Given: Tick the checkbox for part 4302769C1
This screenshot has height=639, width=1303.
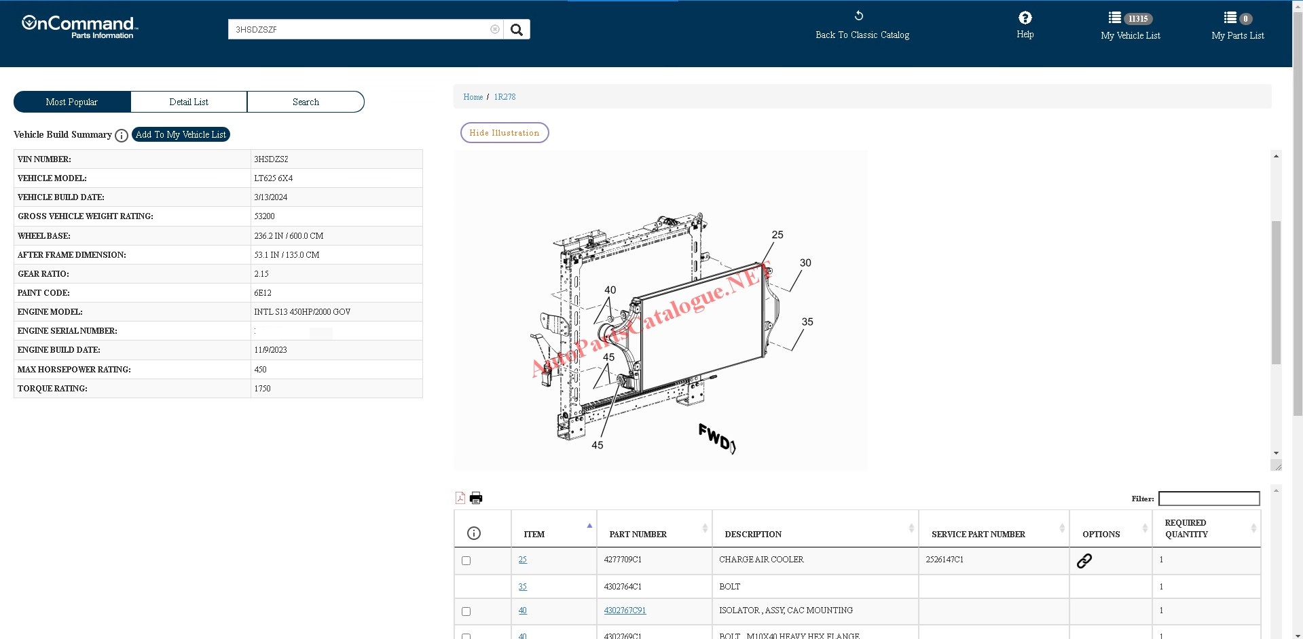Looking at the screenshot, I should (x=466, y=636).
